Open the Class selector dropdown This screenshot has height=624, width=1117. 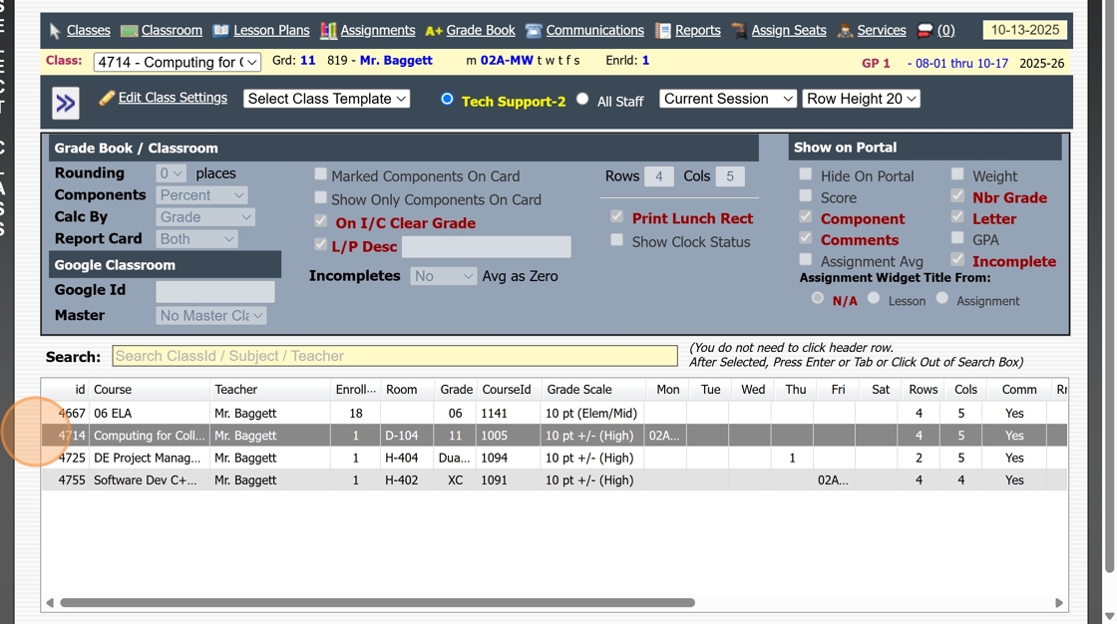pos(178,62)
